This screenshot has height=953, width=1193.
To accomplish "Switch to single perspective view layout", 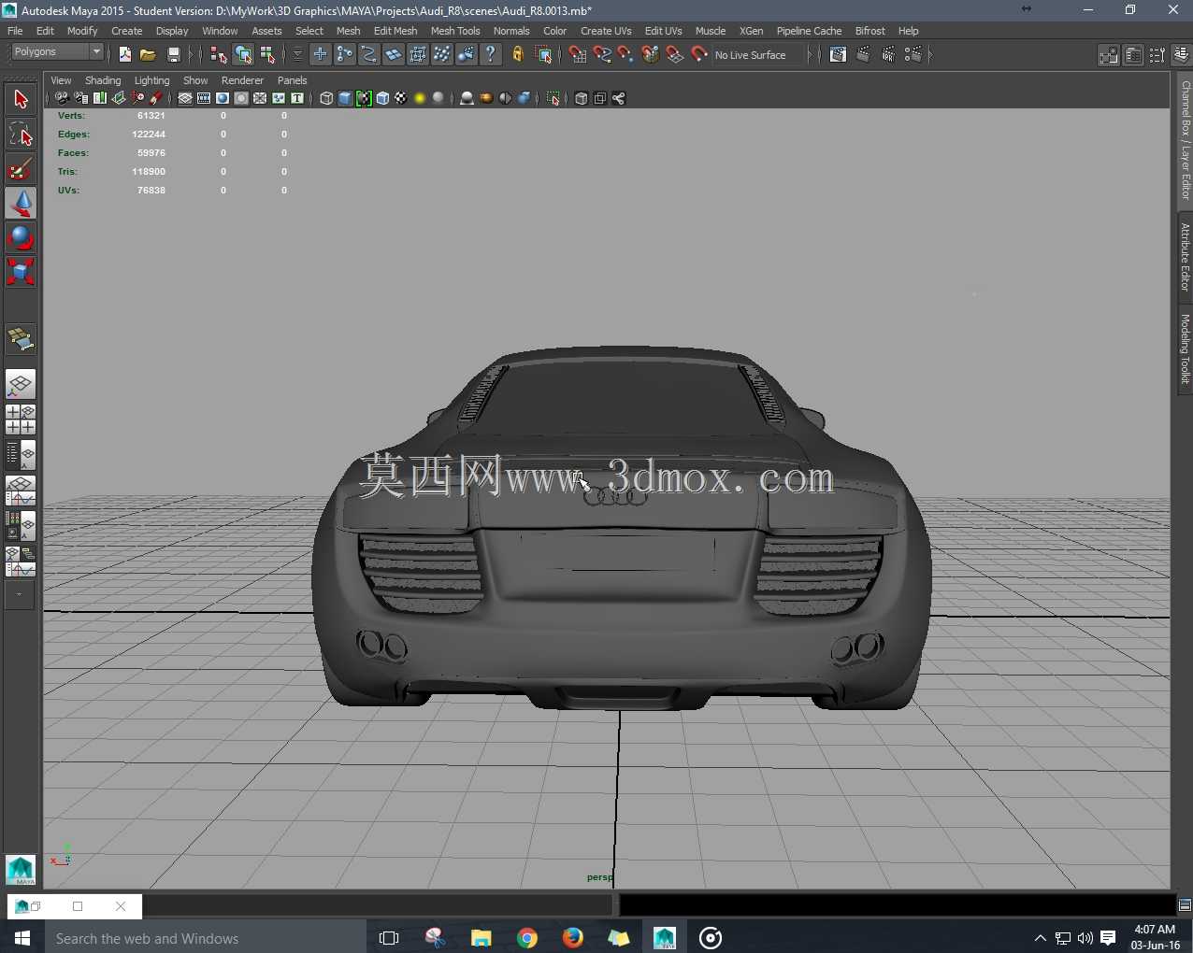I will [x=21, y=384].
